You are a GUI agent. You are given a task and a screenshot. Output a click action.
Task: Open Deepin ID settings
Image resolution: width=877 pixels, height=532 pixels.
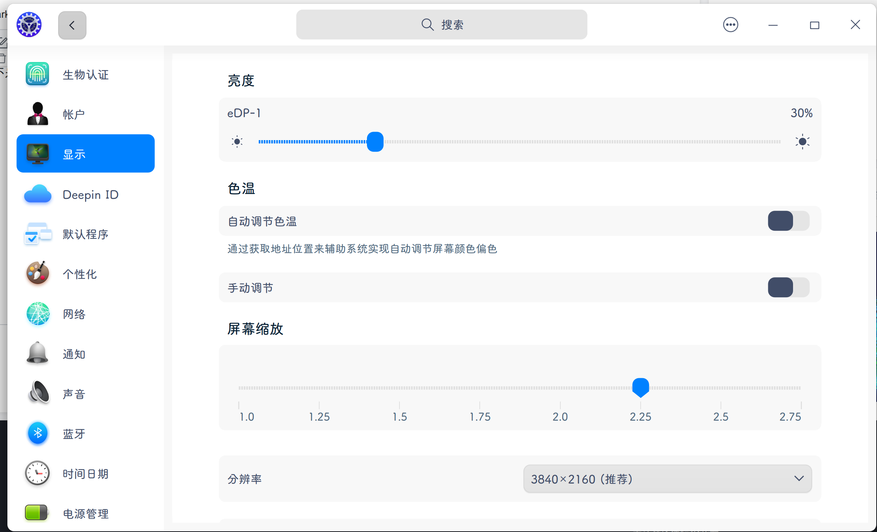pyautogui.click(x=85, y=194)
